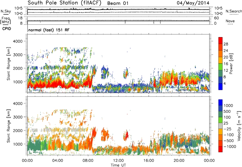Image resolution: width=242 pixels, height=167 pixels.
Task: Click the bright blue top Velocity colorbar segment
Action: [x=221, y=102]
